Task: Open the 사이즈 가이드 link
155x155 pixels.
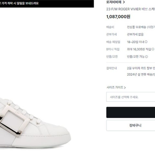Action: (x=115, y=87)
